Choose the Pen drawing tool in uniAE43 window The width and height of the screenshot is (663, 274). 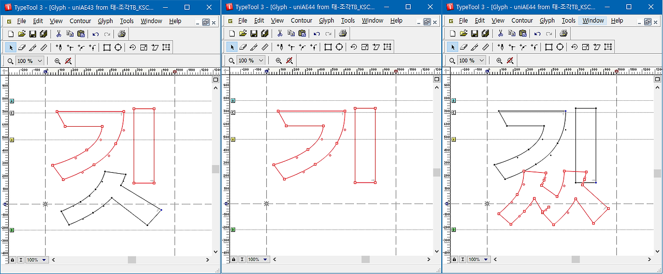pyautogui.click(x=59, y=47)
